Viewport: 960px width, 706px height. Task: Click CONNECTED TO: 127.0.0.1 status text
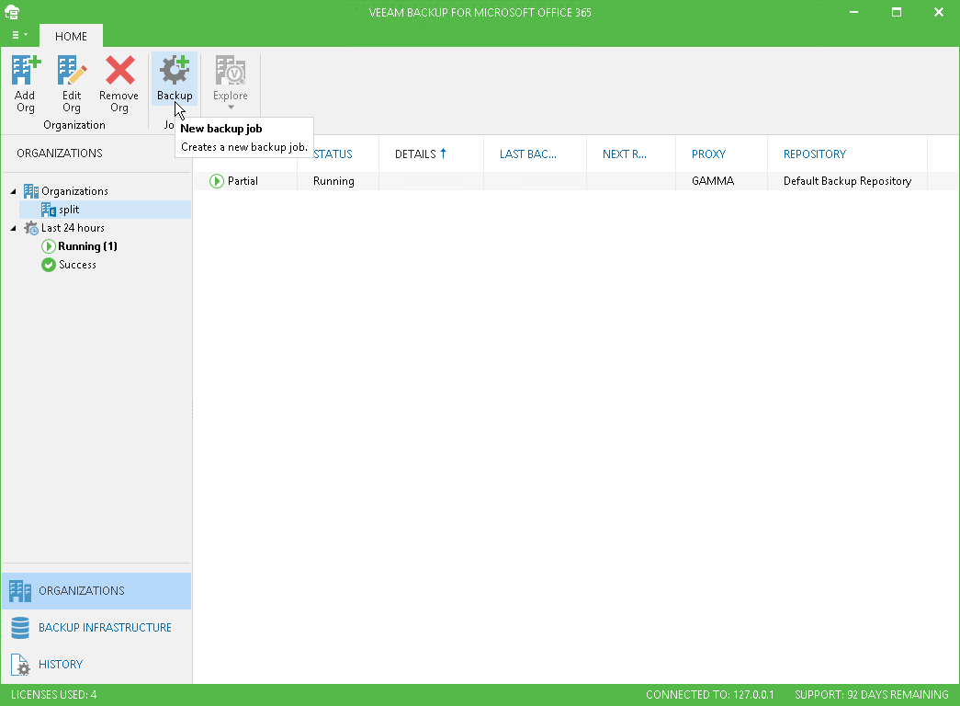(709, 694)
